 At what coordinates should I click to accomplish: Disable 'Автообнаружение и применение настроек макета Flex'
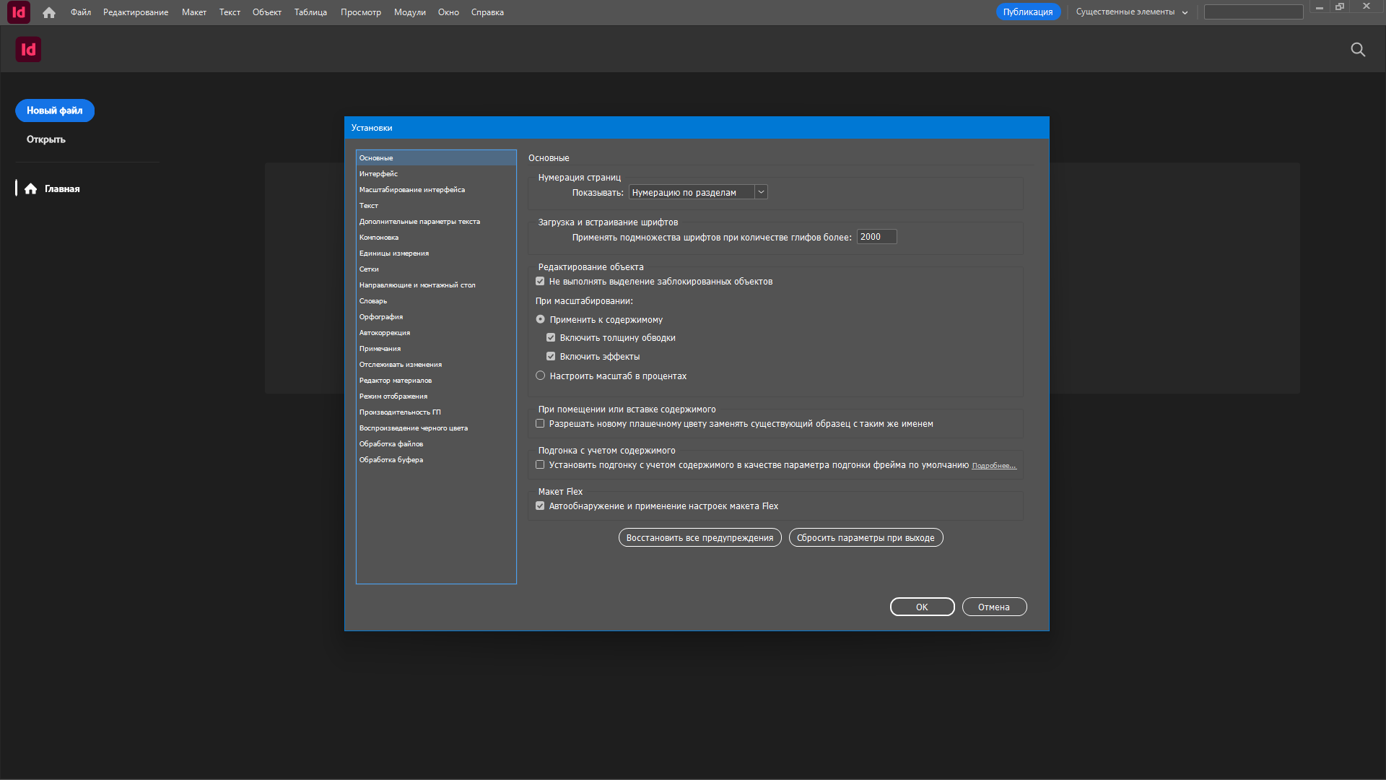pos(540,506)
